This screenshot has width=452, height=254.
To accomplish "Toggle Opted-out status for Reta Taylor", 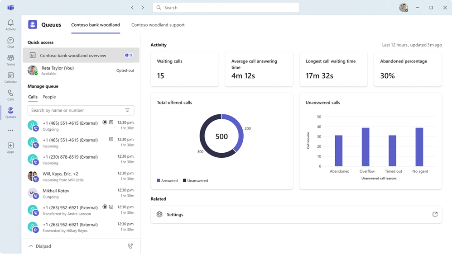I will 125,71.
